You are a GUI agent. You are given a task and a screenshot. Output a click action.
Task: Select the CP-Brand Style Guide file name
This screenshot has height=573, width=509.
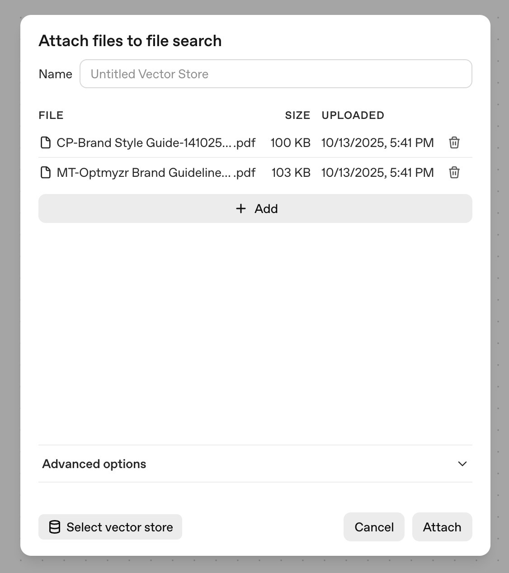coord(156,142)
